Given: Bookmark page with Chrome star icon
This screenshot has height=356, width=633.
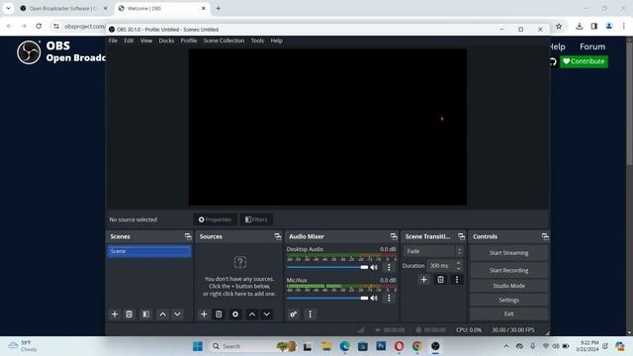Looking at the screenshot, I should [559, 27].
